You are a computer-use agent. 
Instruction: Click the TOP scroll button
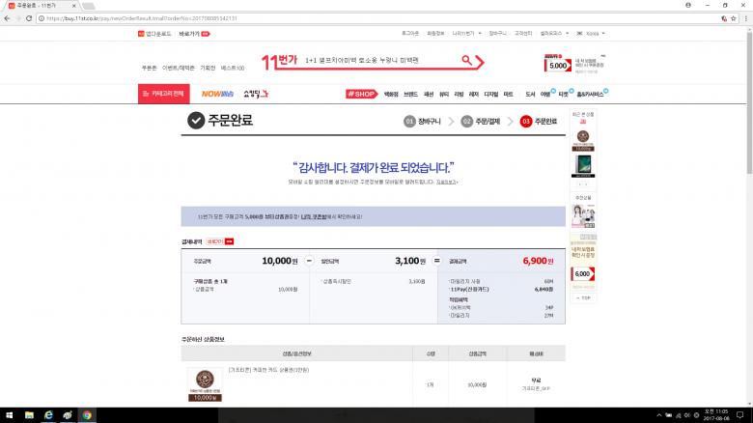point(582,297)
